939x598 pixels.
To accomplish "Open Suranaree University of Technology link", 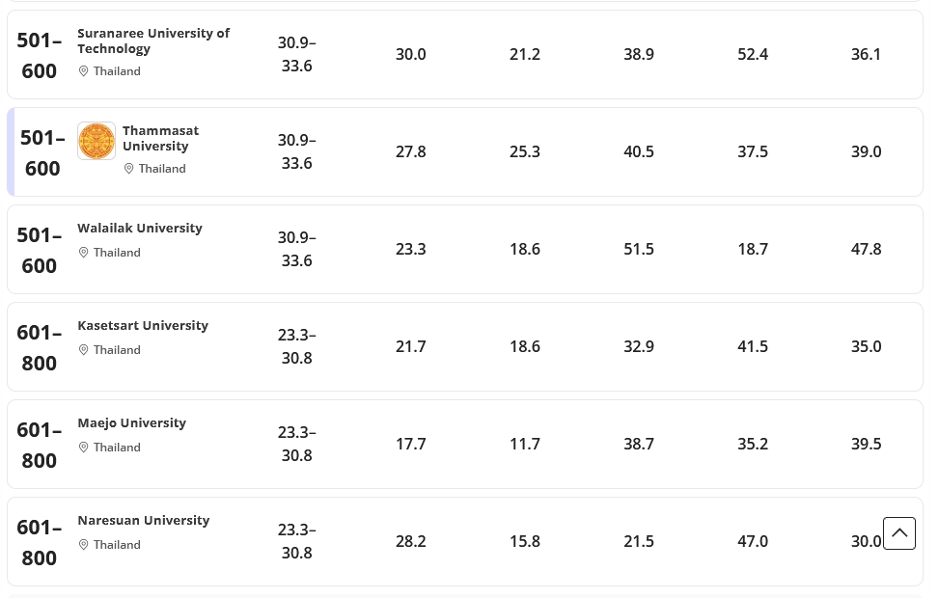I will coord(152,41).
